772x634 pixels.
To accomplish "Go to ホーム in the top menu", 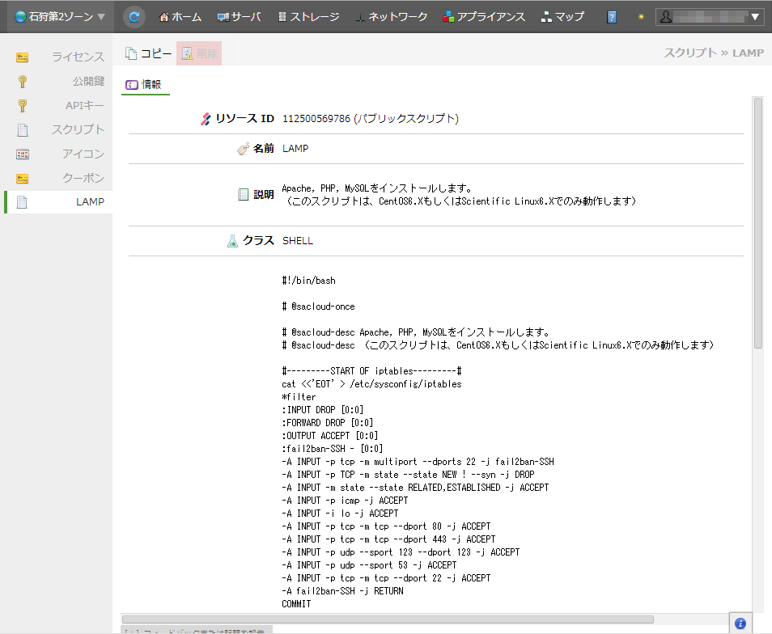I will (x=180, y=17).
